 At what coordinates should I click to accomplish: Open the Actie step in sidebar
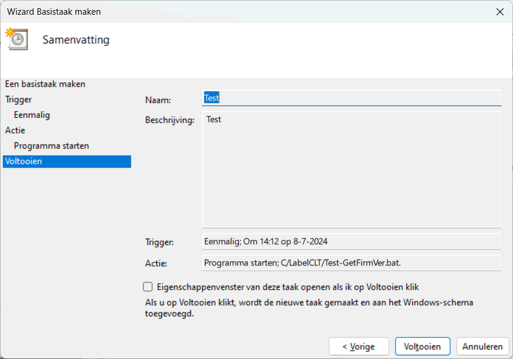15,130
